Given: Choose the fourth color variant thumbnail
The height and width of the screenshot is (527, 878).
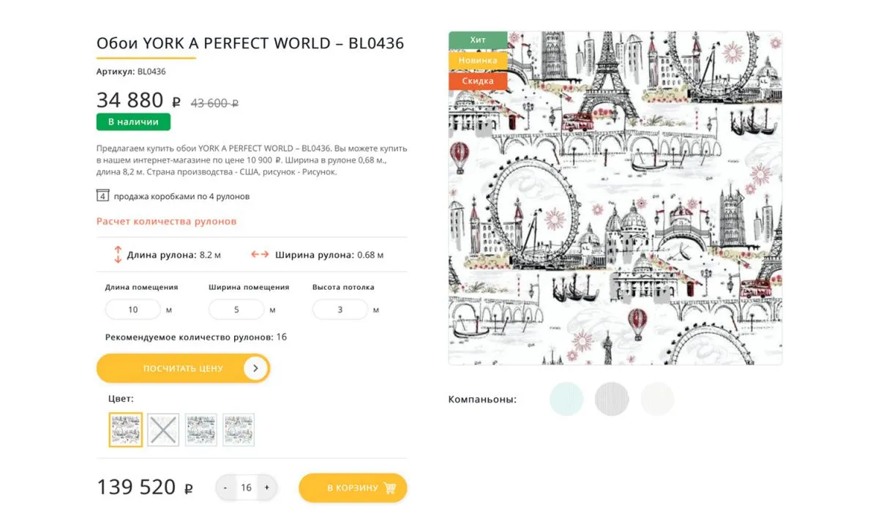Looking at the screenshot, I should click(239, 430).
